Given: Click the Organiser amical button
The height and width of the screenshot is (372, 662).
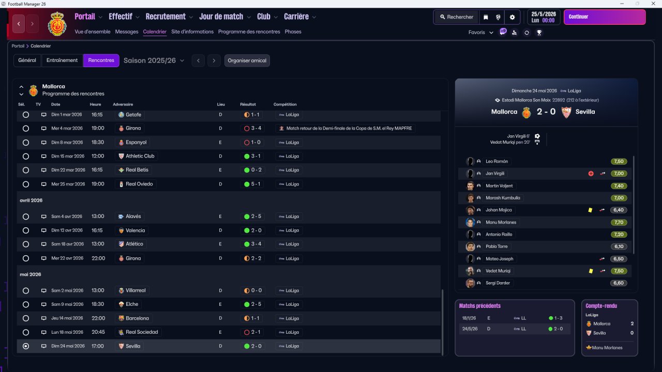Looking at the screenshot, I should pos(247,60).
